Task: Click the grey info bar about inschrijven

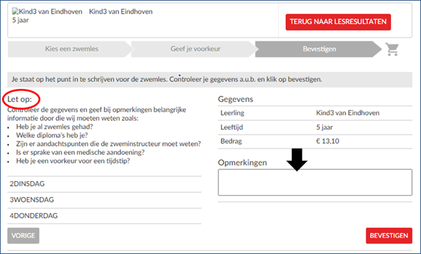Action: point(209,80)
